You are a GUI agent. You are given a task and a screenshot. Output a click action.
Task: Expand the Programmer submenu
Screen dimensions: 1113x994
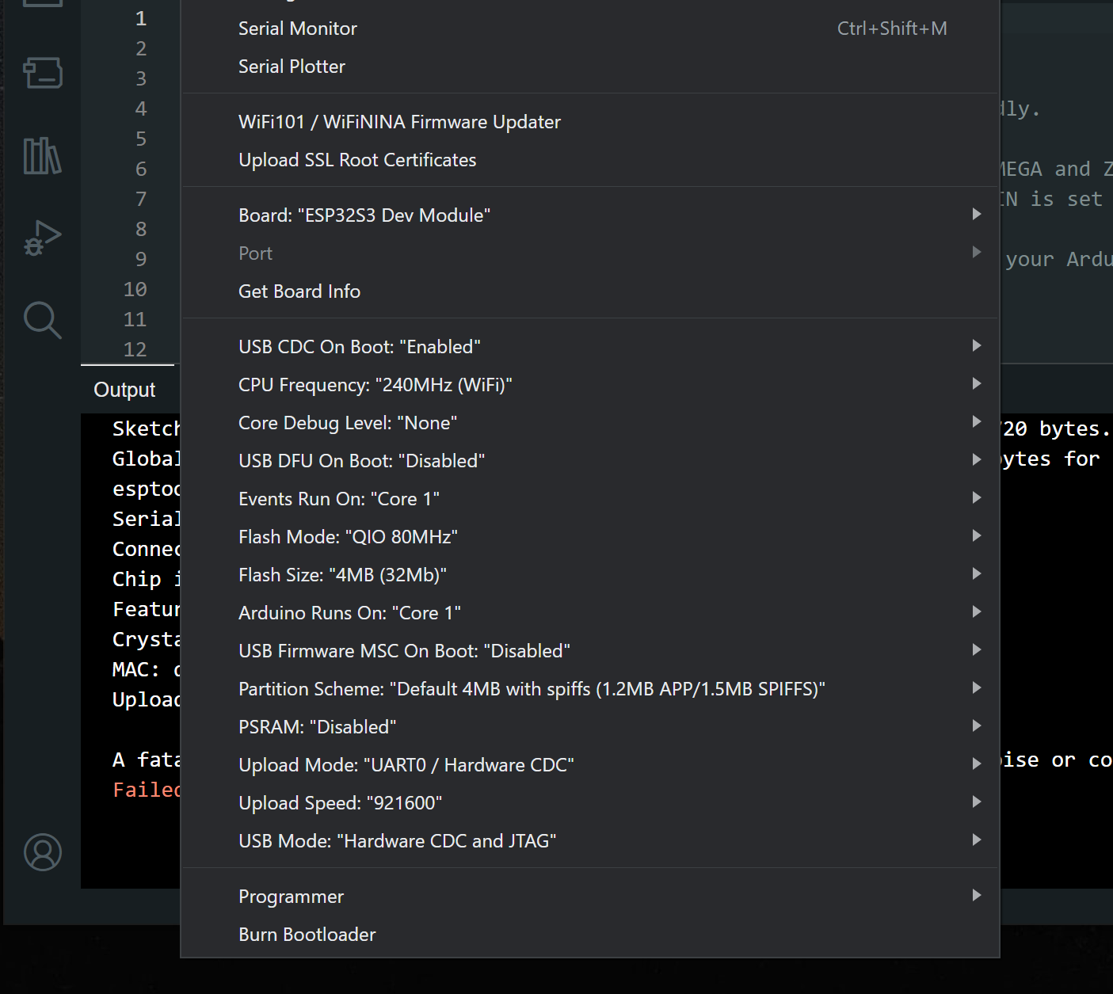tap(590, 897)
